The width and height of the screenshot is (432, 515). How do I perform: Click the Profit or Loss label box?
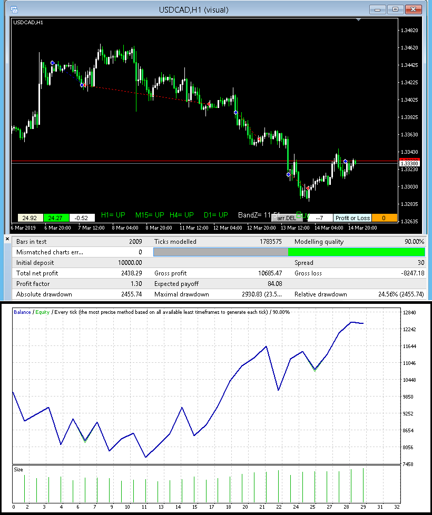pyautogui.click(x=352, y=218)
